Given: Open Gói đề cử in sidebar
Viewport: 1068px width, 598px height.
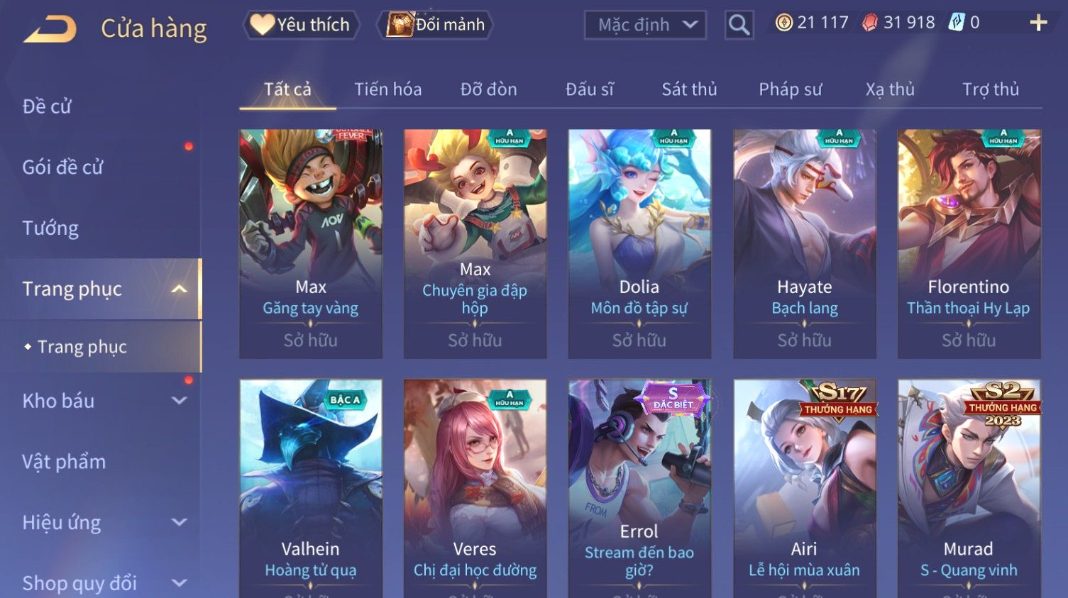Looking at the screenshot, I should pyautogui.click(x=62, y=167).
